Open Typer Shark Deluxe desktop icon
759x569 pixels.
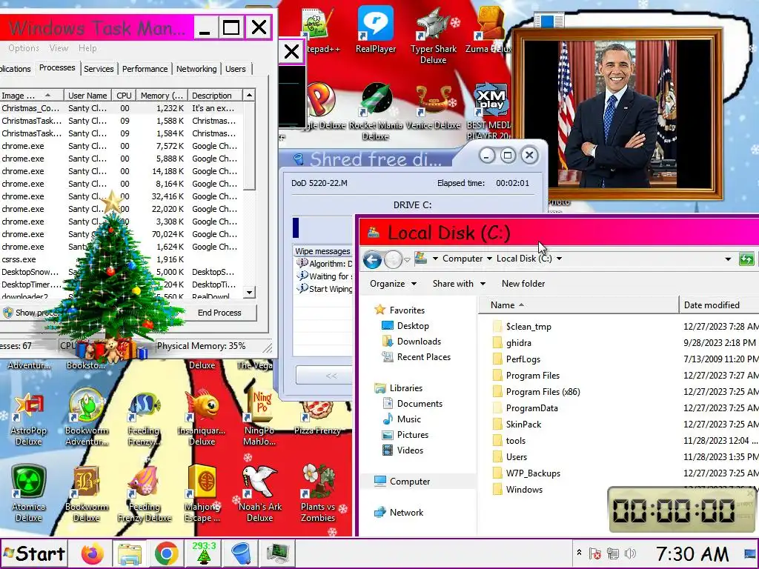[433, 35]
